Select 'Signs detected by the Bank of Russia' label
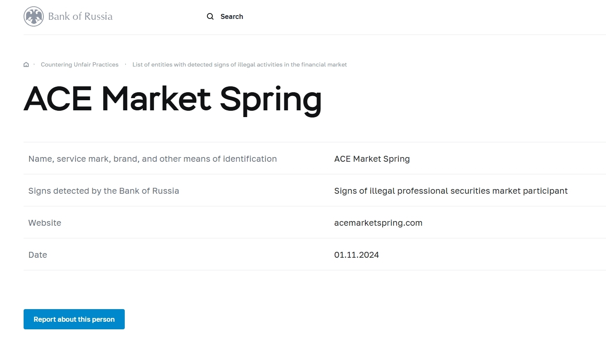This screenshot has height=339, width=606. [x=104, y=191]
